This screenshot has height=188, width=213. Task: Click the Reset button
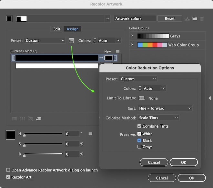click(x=169, y=19)
